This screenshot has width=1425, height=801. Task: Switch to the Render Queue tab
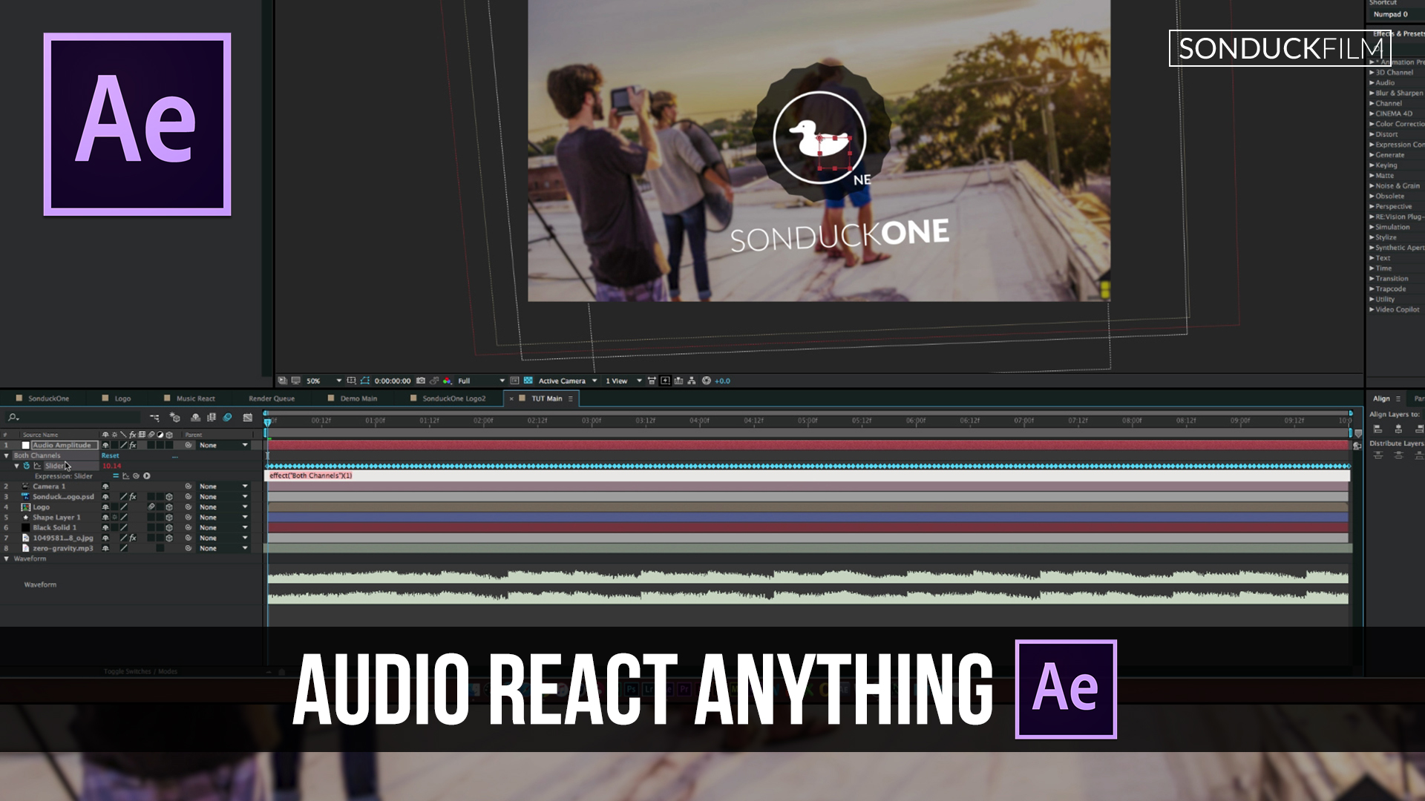271,398
